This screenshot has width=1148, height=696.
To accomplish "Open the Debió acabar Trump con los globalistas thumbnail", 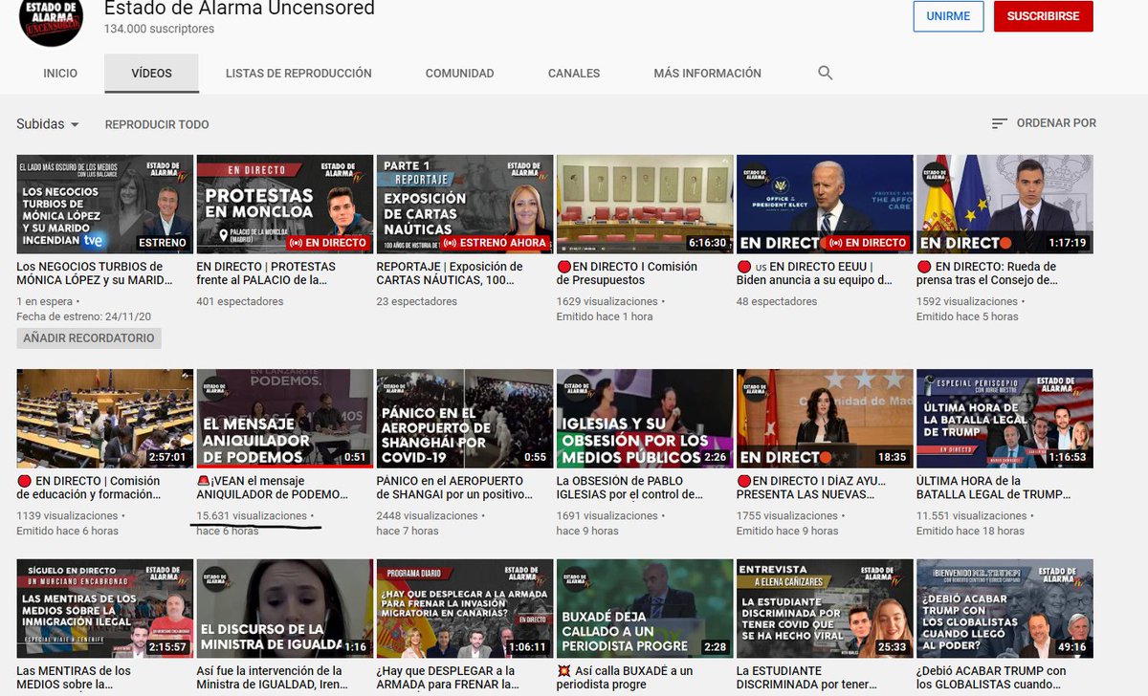I will coord(1004,609).
